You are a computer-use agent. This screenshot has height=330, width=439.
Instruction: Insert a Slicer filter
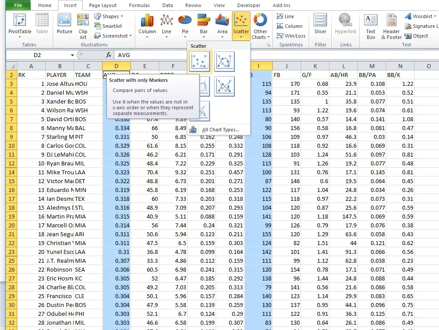[320, 24]
